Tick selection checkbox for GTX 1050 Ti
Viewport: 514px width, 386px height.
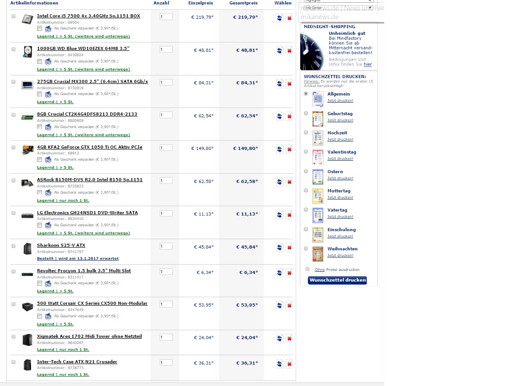[x=13, y=147]
